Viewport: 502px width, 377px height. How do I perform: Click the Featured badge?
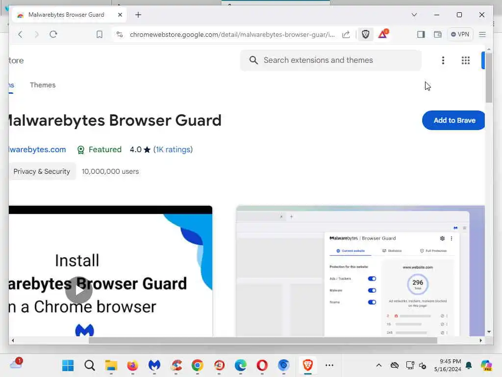point(99,149)
